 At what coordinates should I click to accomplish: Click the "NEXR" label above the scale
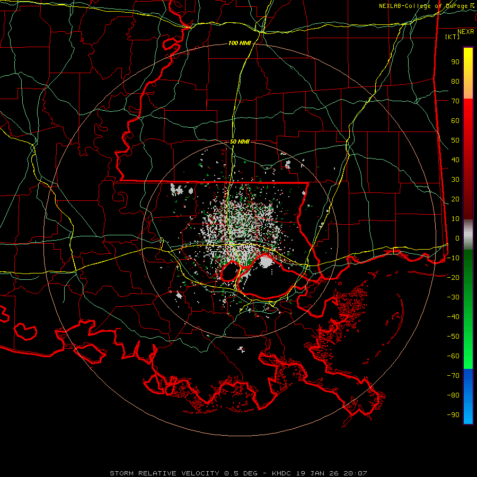(x=465, y=32)
